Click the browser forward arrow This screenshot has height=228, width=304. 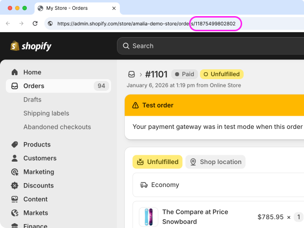coord(21,23)
